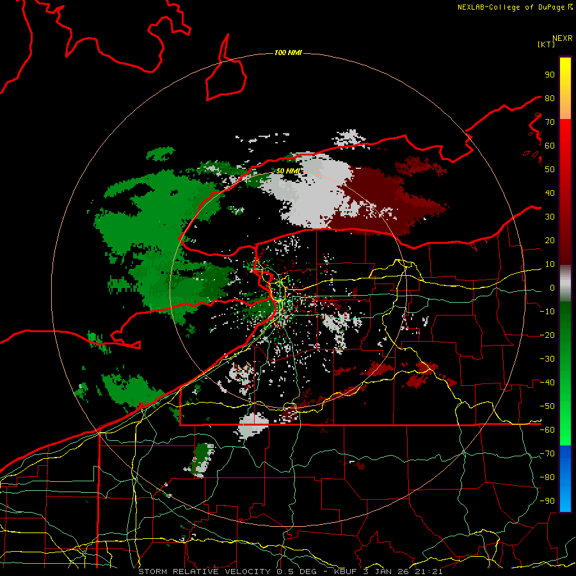Click the -70 value on velocity scale
The image size is (576, 576).
[x=547, y=454]
